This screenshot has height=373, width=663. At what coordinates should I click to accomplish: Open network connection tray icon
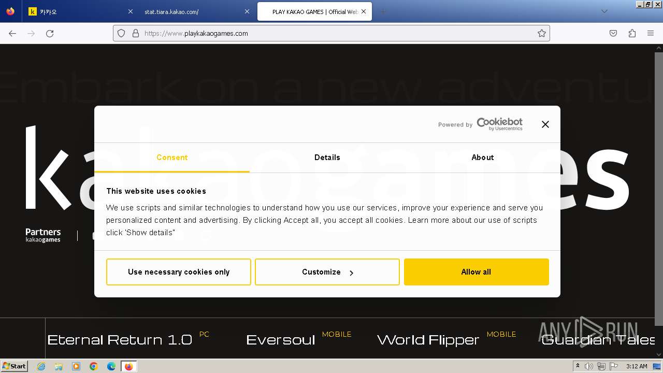click(601, 366)
